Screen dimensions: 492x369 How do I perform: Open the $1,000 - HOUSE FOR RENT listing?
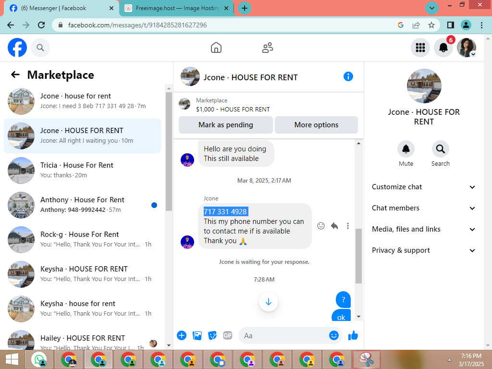pos(233,109)
